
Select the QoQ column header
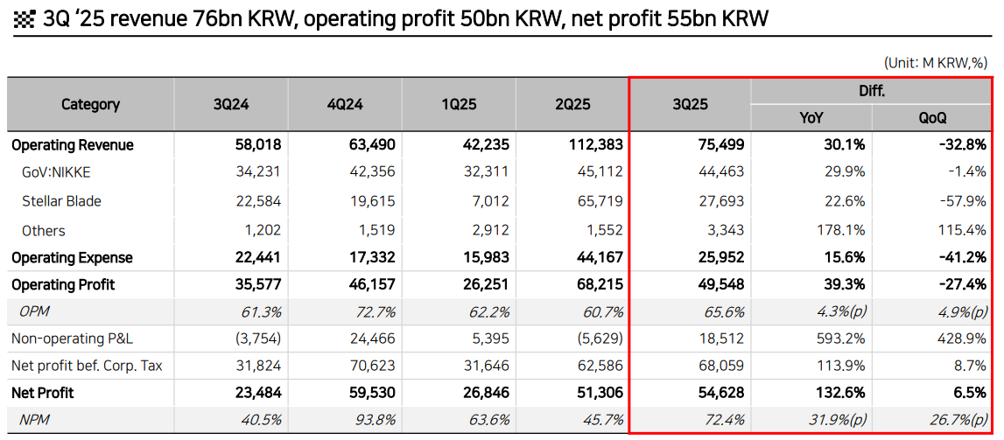point(932,118)
